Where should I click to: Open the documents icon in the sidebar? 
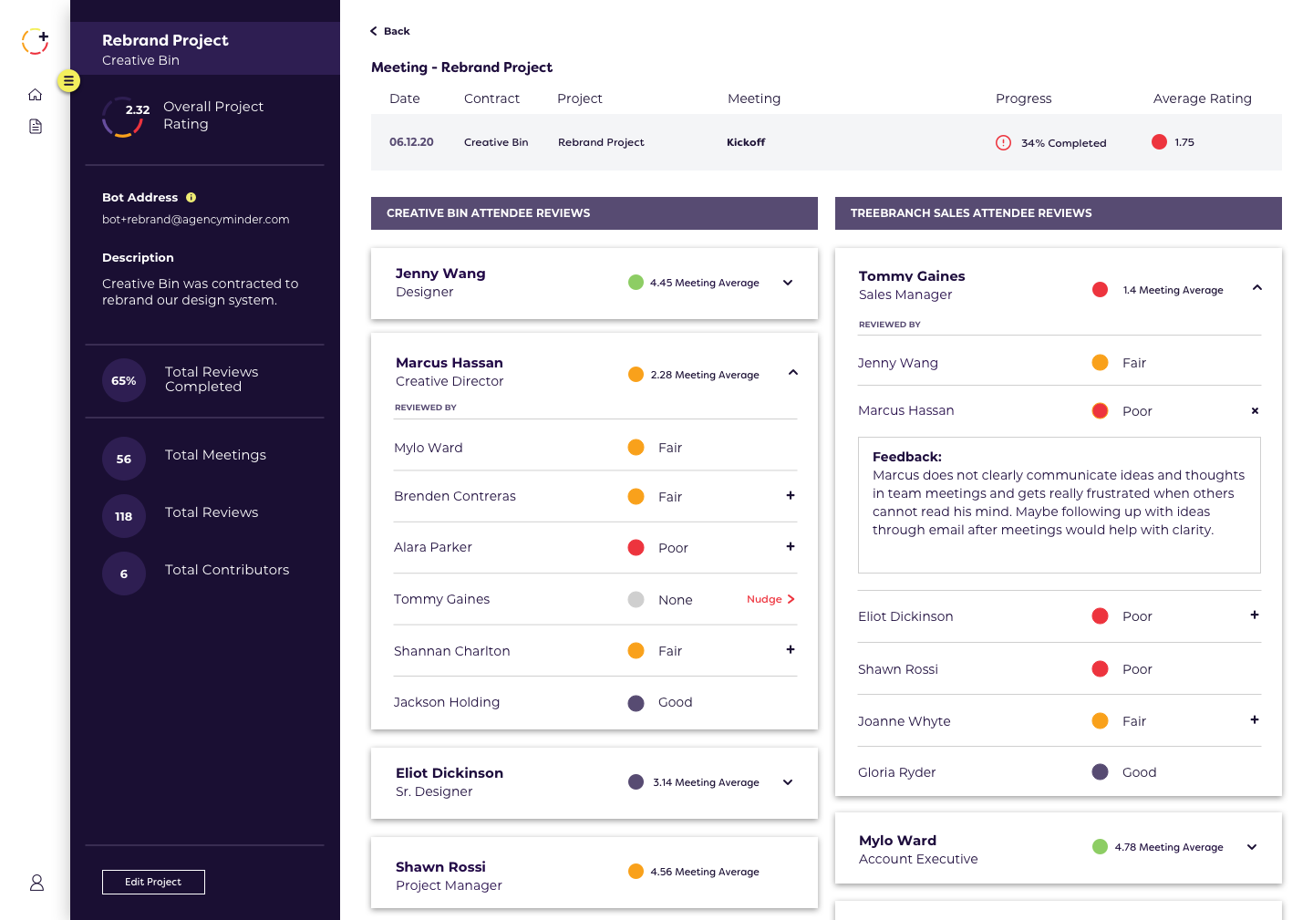click(x=36, y=127)
